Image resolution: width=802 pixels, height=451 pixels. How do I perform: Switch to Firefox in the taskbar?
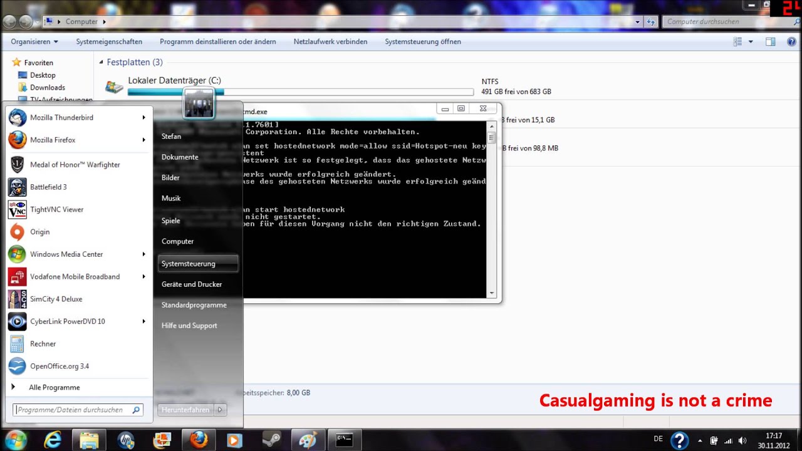(x=199, y=440)
